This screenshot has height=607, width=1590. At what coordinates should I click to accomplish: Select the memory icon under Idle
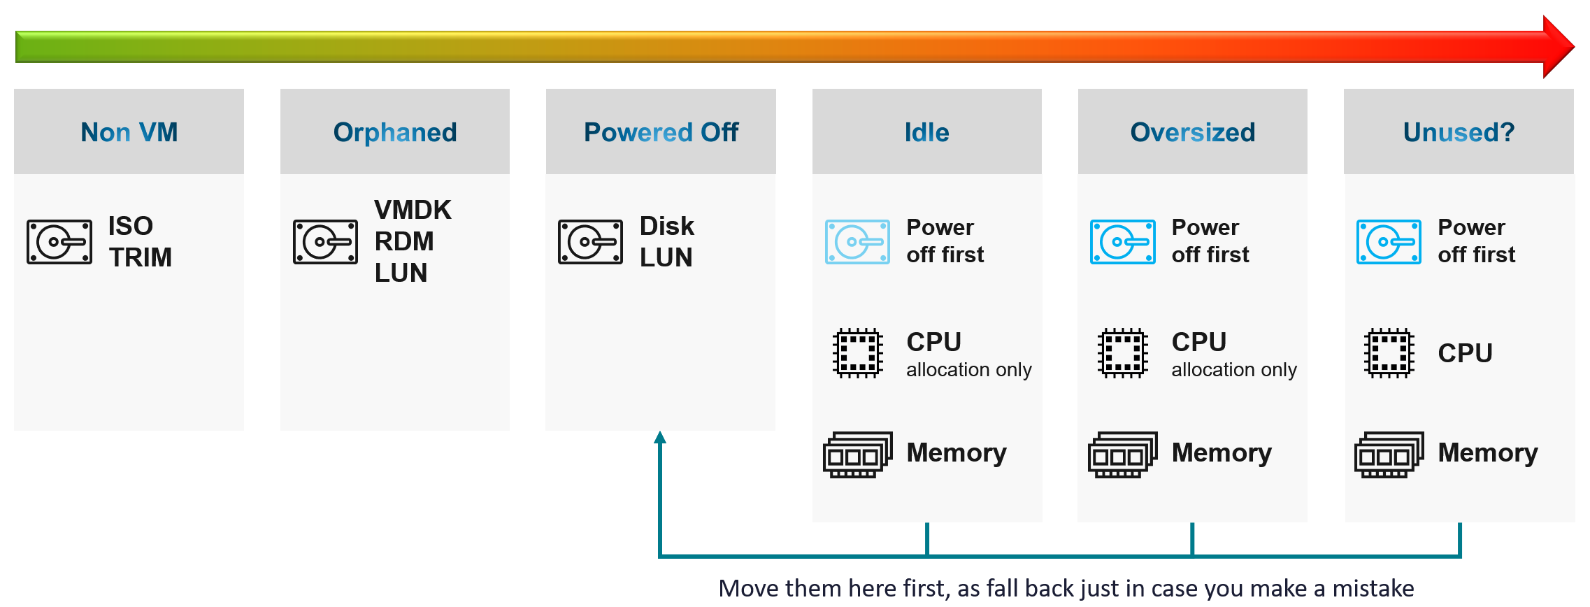858,455
